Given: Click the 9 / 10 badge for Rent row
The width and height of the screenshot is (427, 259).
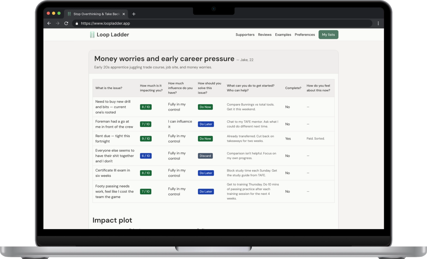Looking at the screenshot, I should [146, 139].
